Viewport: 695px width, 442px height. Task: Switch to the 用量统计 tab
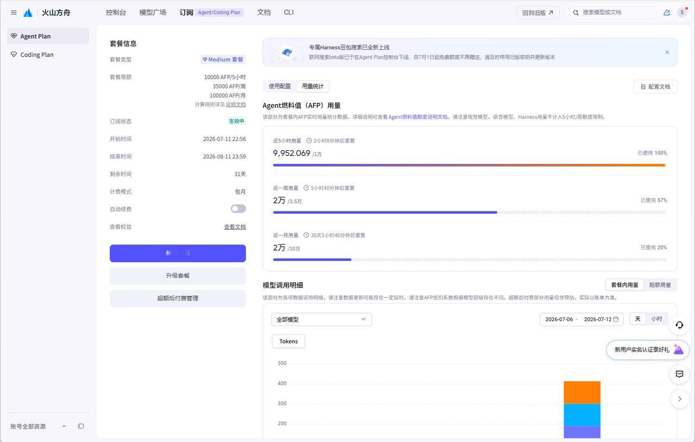313,86
